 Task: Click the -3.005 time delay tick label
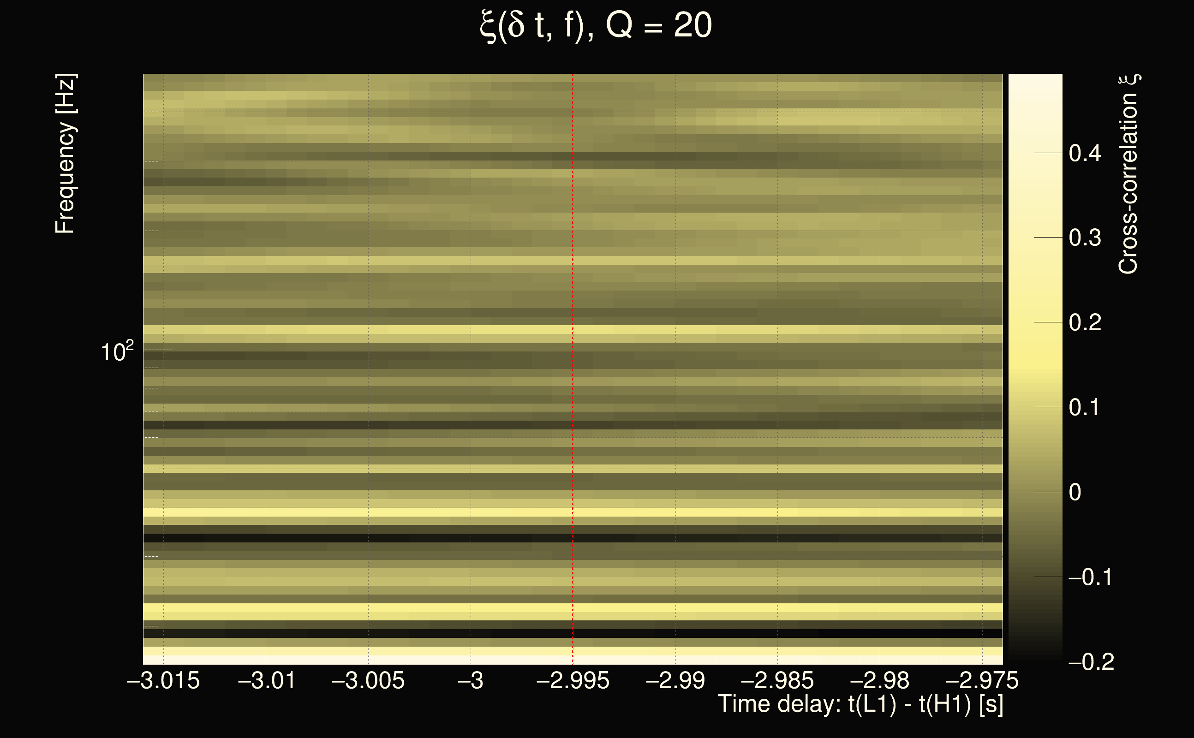pyautogui.click(x=368, y=680)
